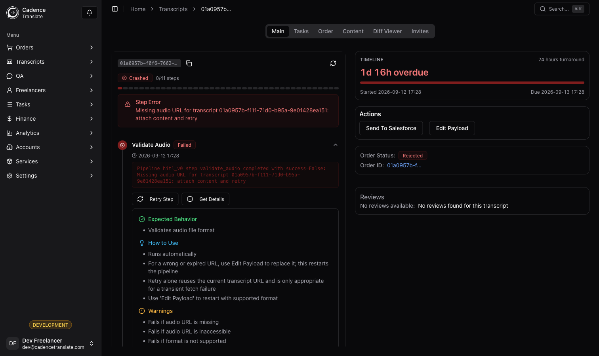
Task: Click the Retry Step button
Action: pyautogui.click(x=155, y=199)
